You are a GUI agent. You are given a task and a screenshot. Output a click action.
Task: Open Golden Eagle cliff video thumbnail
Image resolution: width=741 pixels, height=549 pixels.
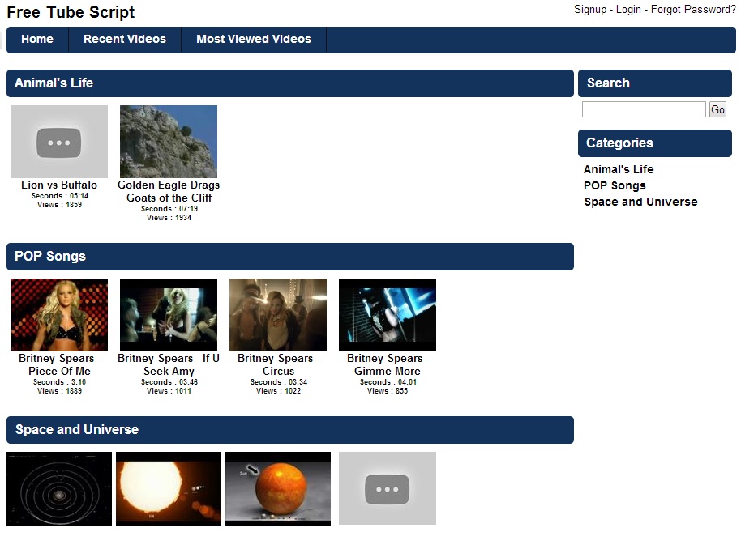click(x=169, y=142)
